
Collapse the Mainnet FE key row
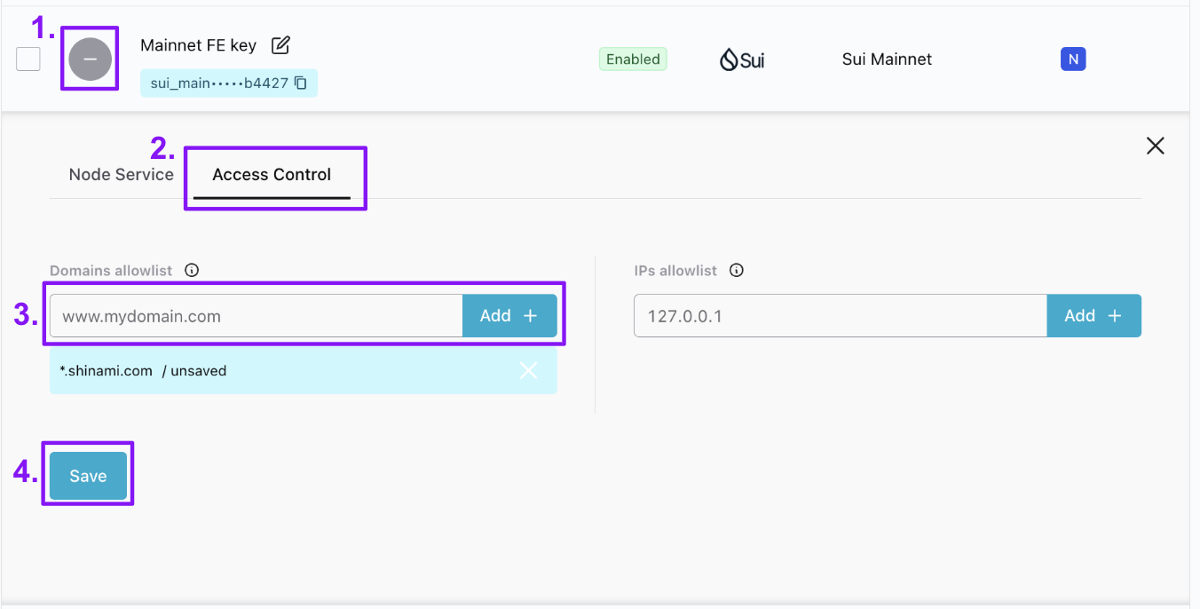pyautogui.click(x=90, y=59)
